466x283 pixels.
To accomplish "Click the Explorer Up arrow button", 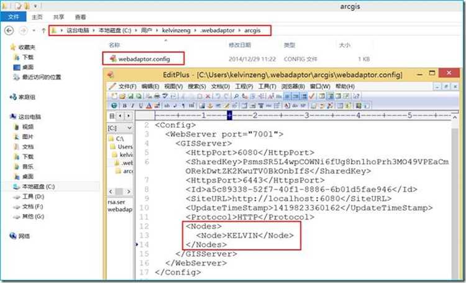I will click(43, 30).
